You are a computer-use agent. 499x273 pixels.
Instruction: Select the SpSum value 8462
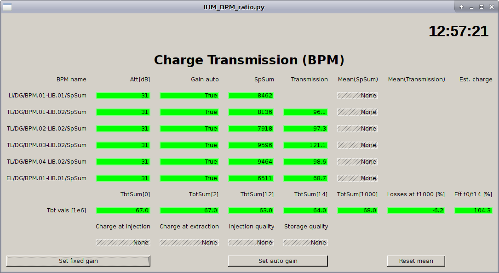coord(251,96)
